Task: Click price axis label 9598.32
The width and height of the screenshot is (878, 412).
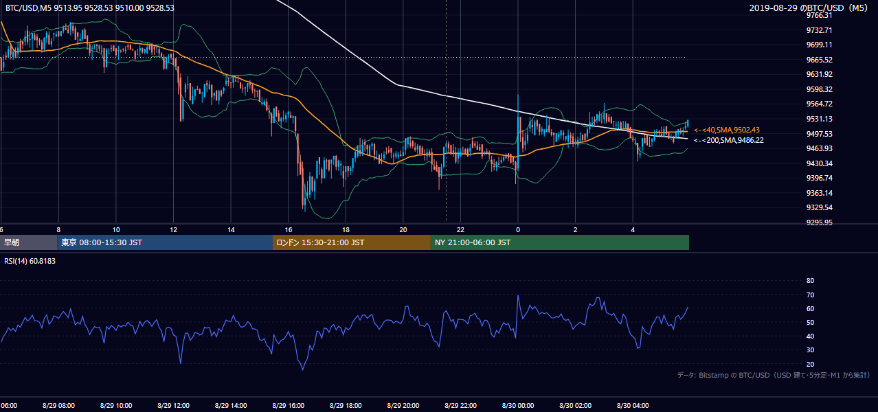Action: (x=819, y=89)
